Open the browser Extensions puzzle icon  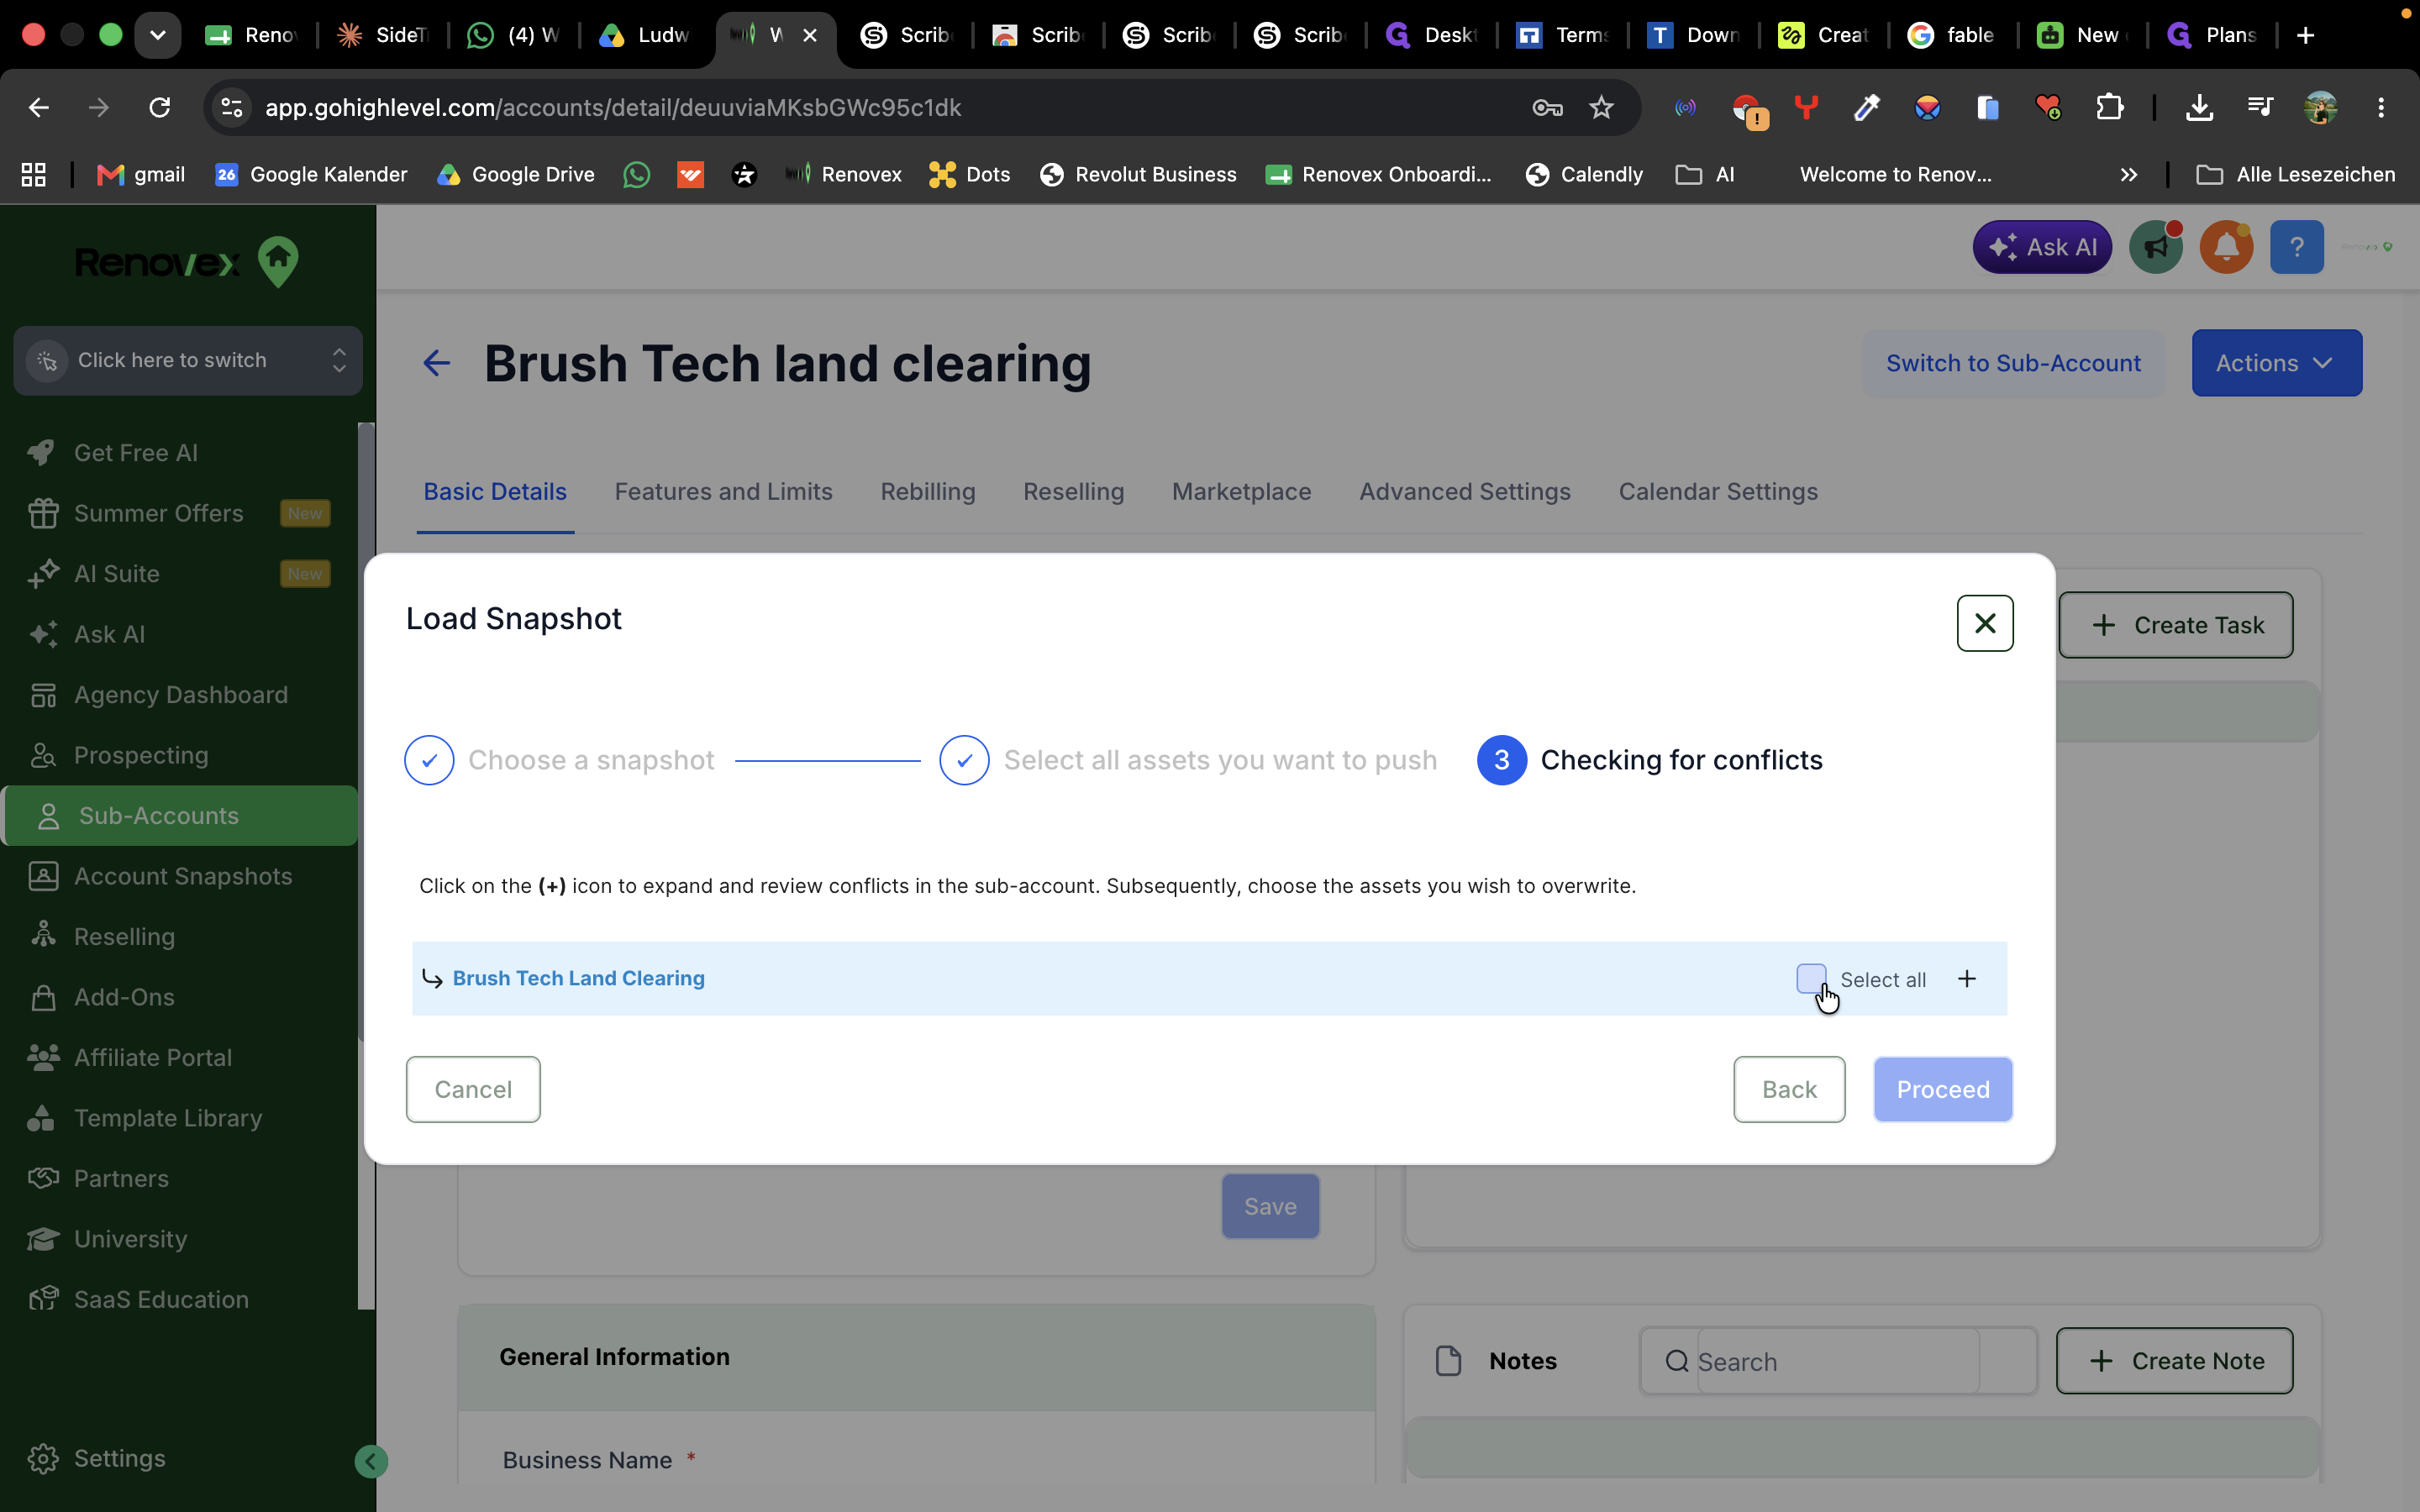(x=2109, y=107)
